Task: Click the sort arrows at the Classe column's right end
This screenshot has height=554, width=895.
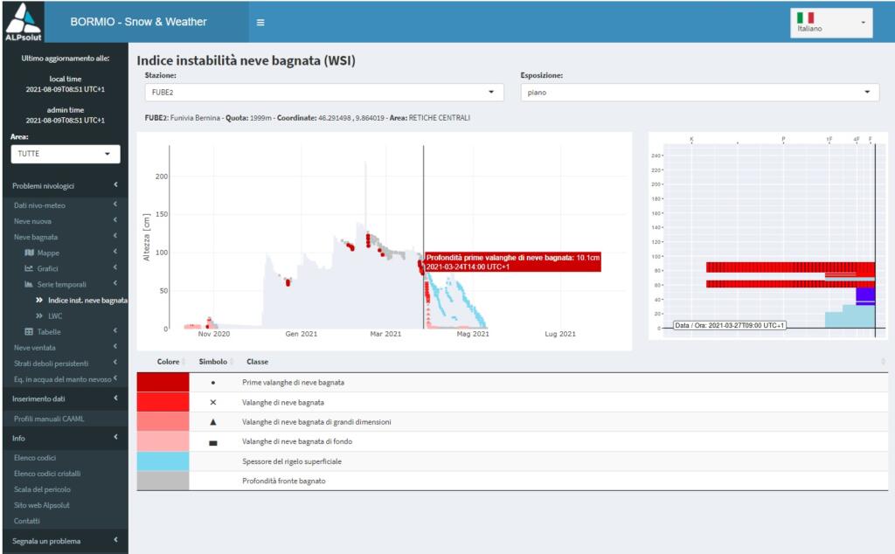Action: tap(883, 362)
